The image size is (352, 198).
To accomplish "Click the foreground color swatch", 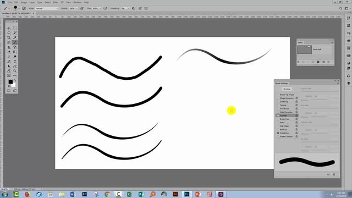I will (x=10, y=82).
